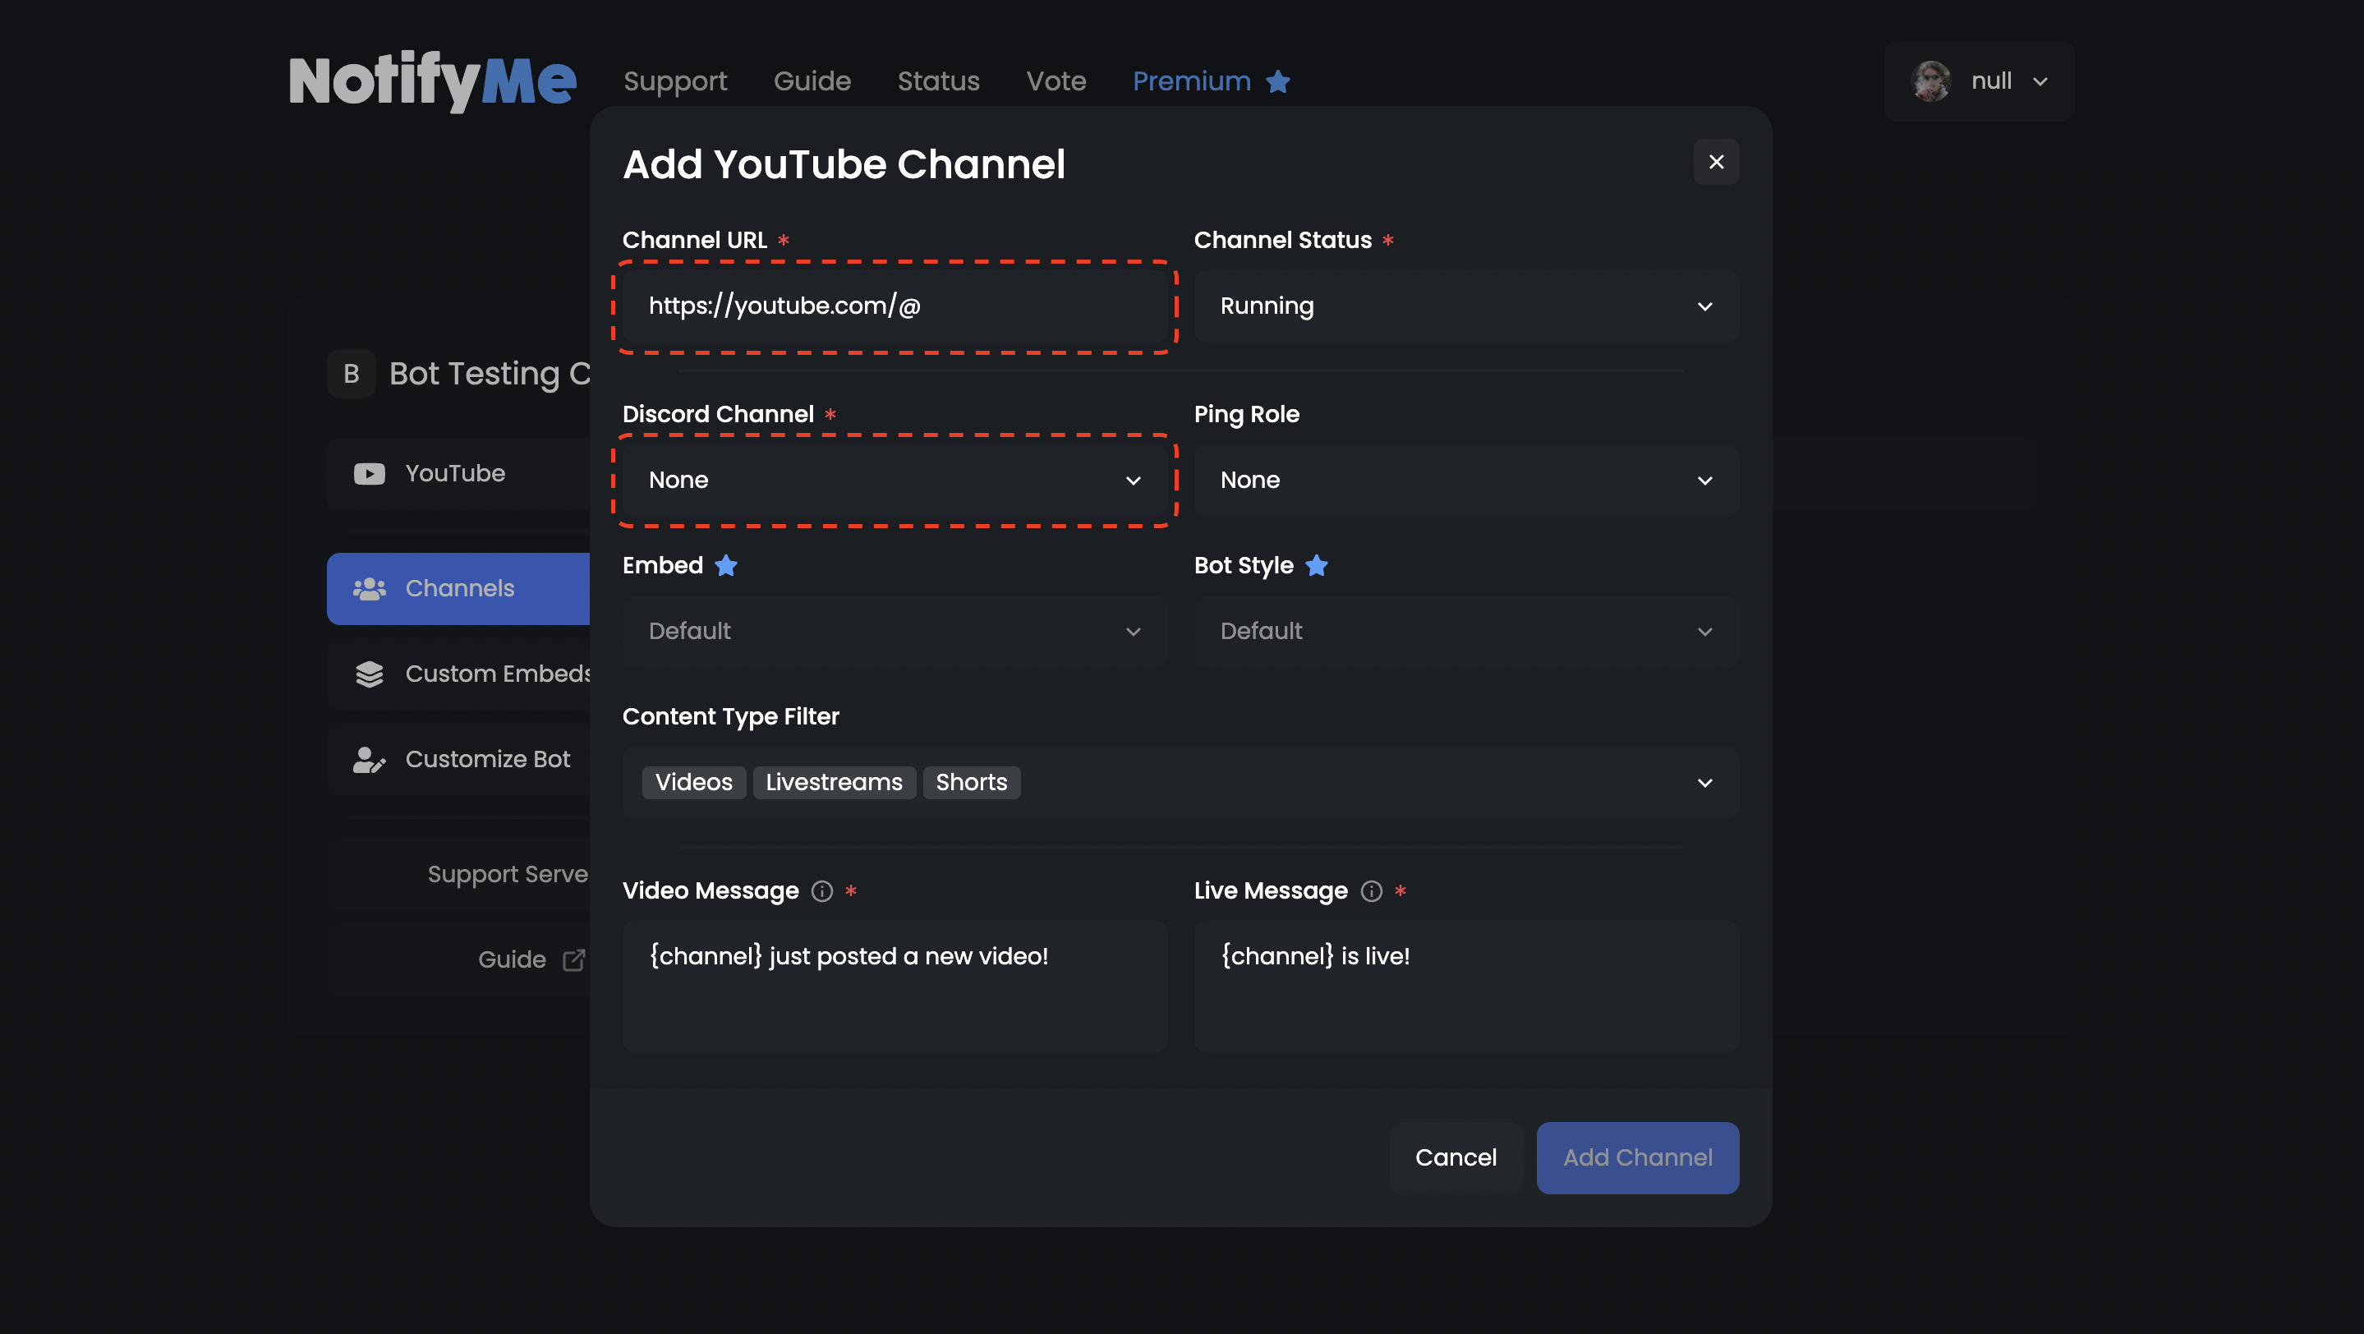The image size is (2364, 1334).
Task: Click the star icon next to Embed
Action: pos(726,565)
